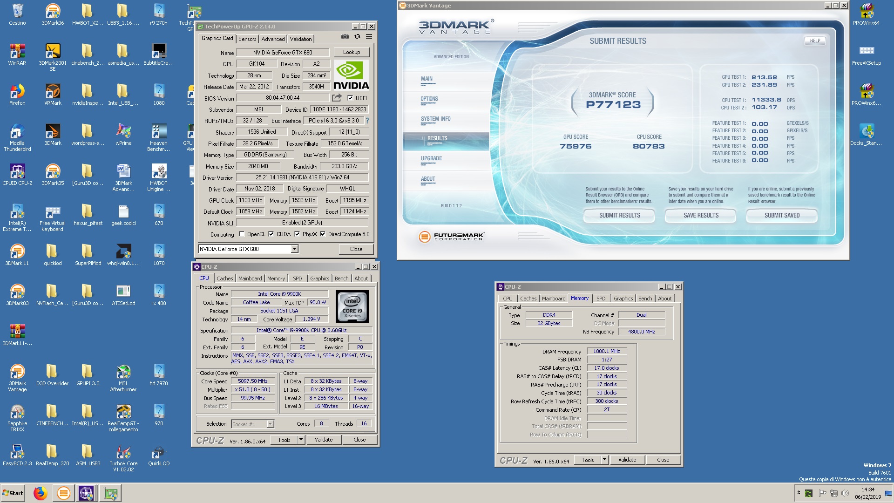Open the Socket #1 selection dropdown
Screen dimensions: 894x503
(x=270, y=424)
